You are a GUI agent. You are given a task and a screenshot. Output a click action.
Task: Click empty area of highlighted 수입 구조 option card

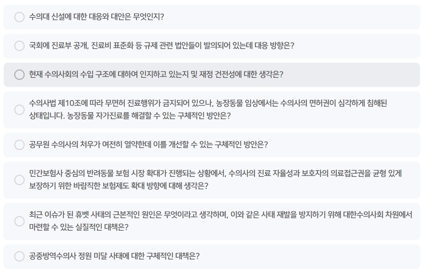click(x=351, y=75)
